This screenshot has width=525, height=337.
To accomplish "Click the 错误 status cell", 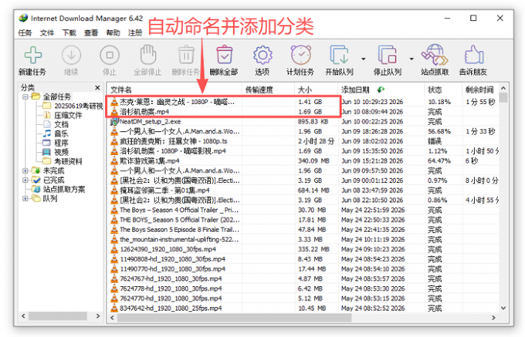I will coord(435,141).
